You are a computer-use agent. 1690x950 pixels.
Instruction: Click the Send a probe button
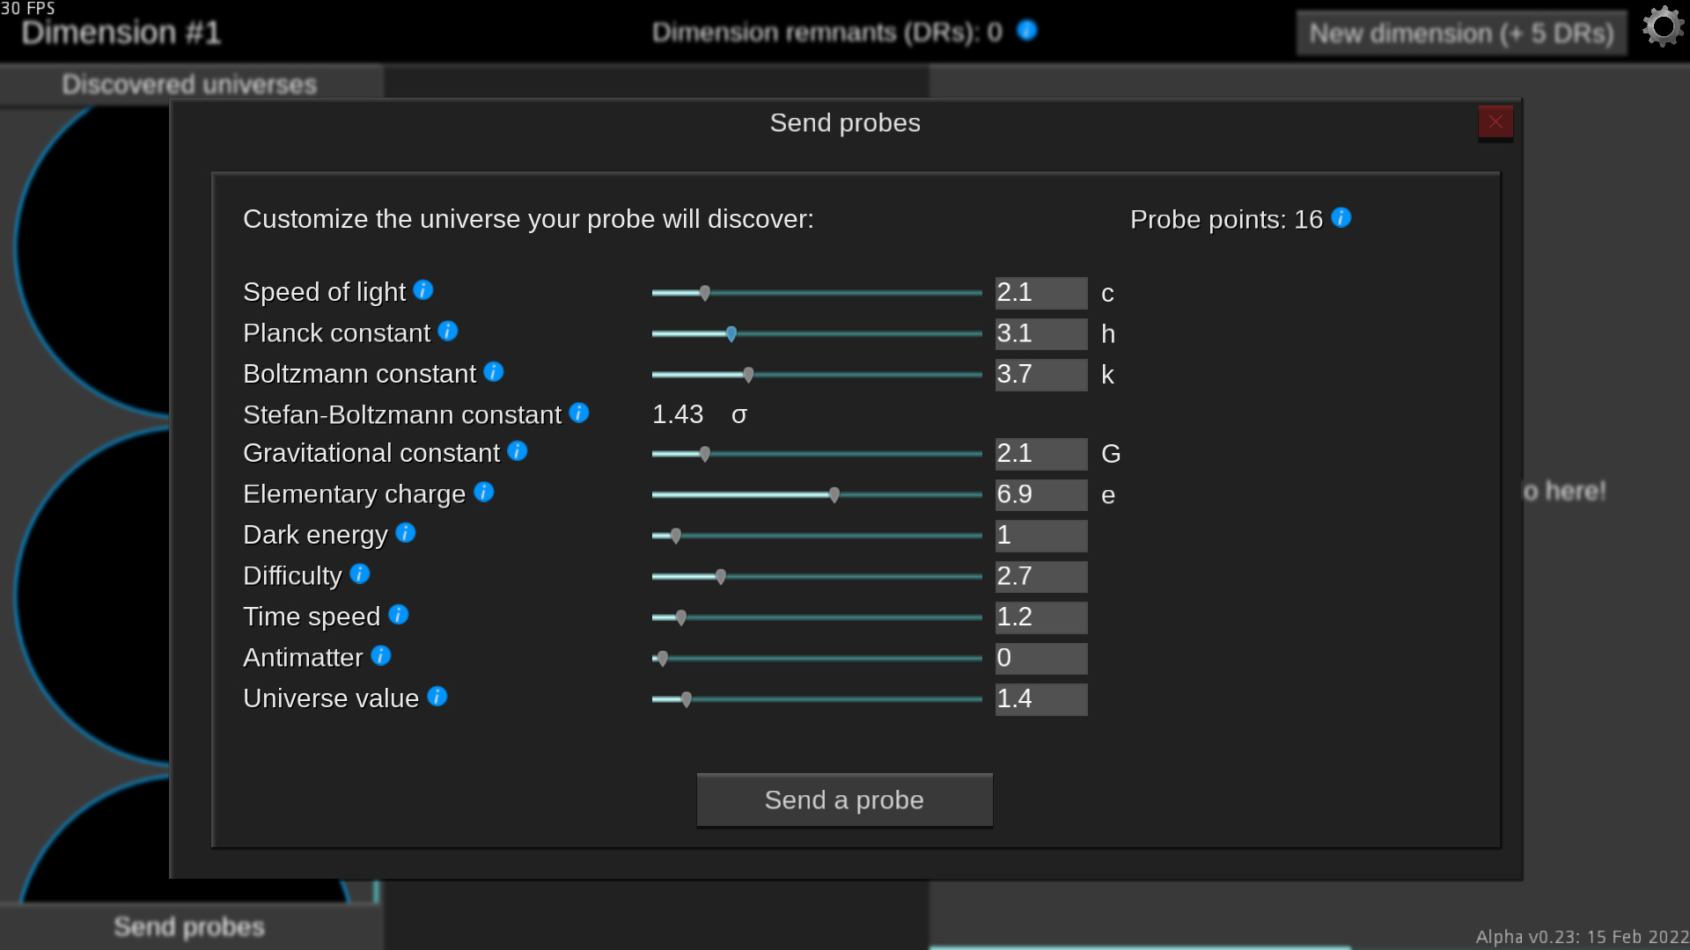click(844, 800)
